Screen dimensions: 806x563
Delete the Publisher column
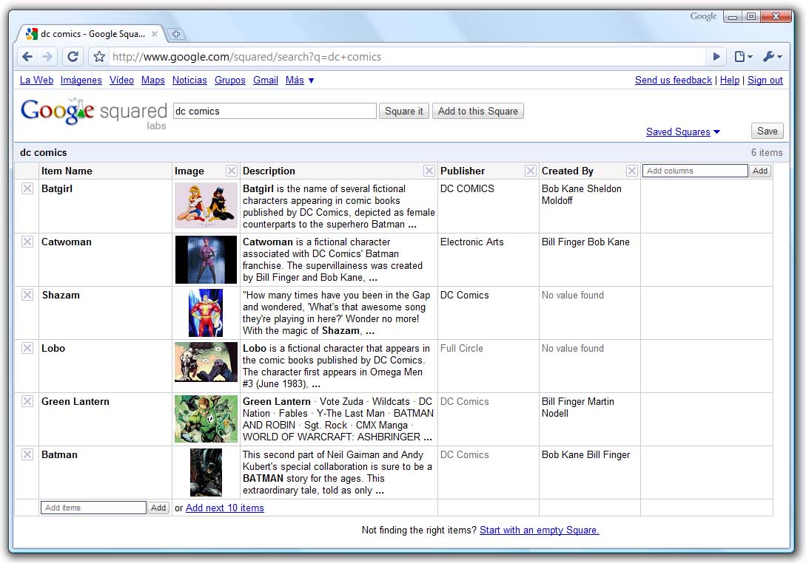(x=531, y=171)
